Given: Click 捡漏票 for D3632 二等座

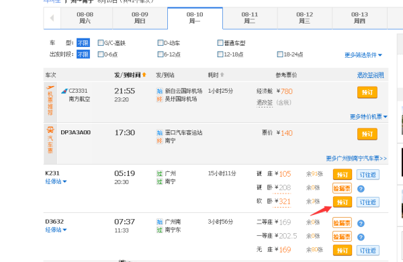Looking at the screenshot, I should [343, 223].
